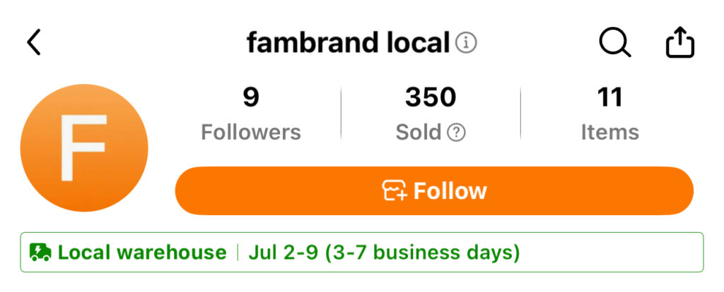
Task: Select the Followers label
Action: click(x=251, y=133)
